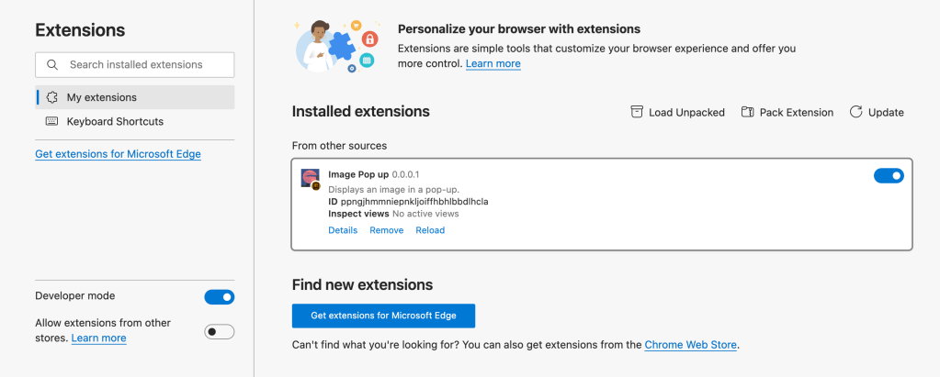Screen dimensions: 940x377
Task: Click the My extensions puzzle icon
Action: pos(52,97)
